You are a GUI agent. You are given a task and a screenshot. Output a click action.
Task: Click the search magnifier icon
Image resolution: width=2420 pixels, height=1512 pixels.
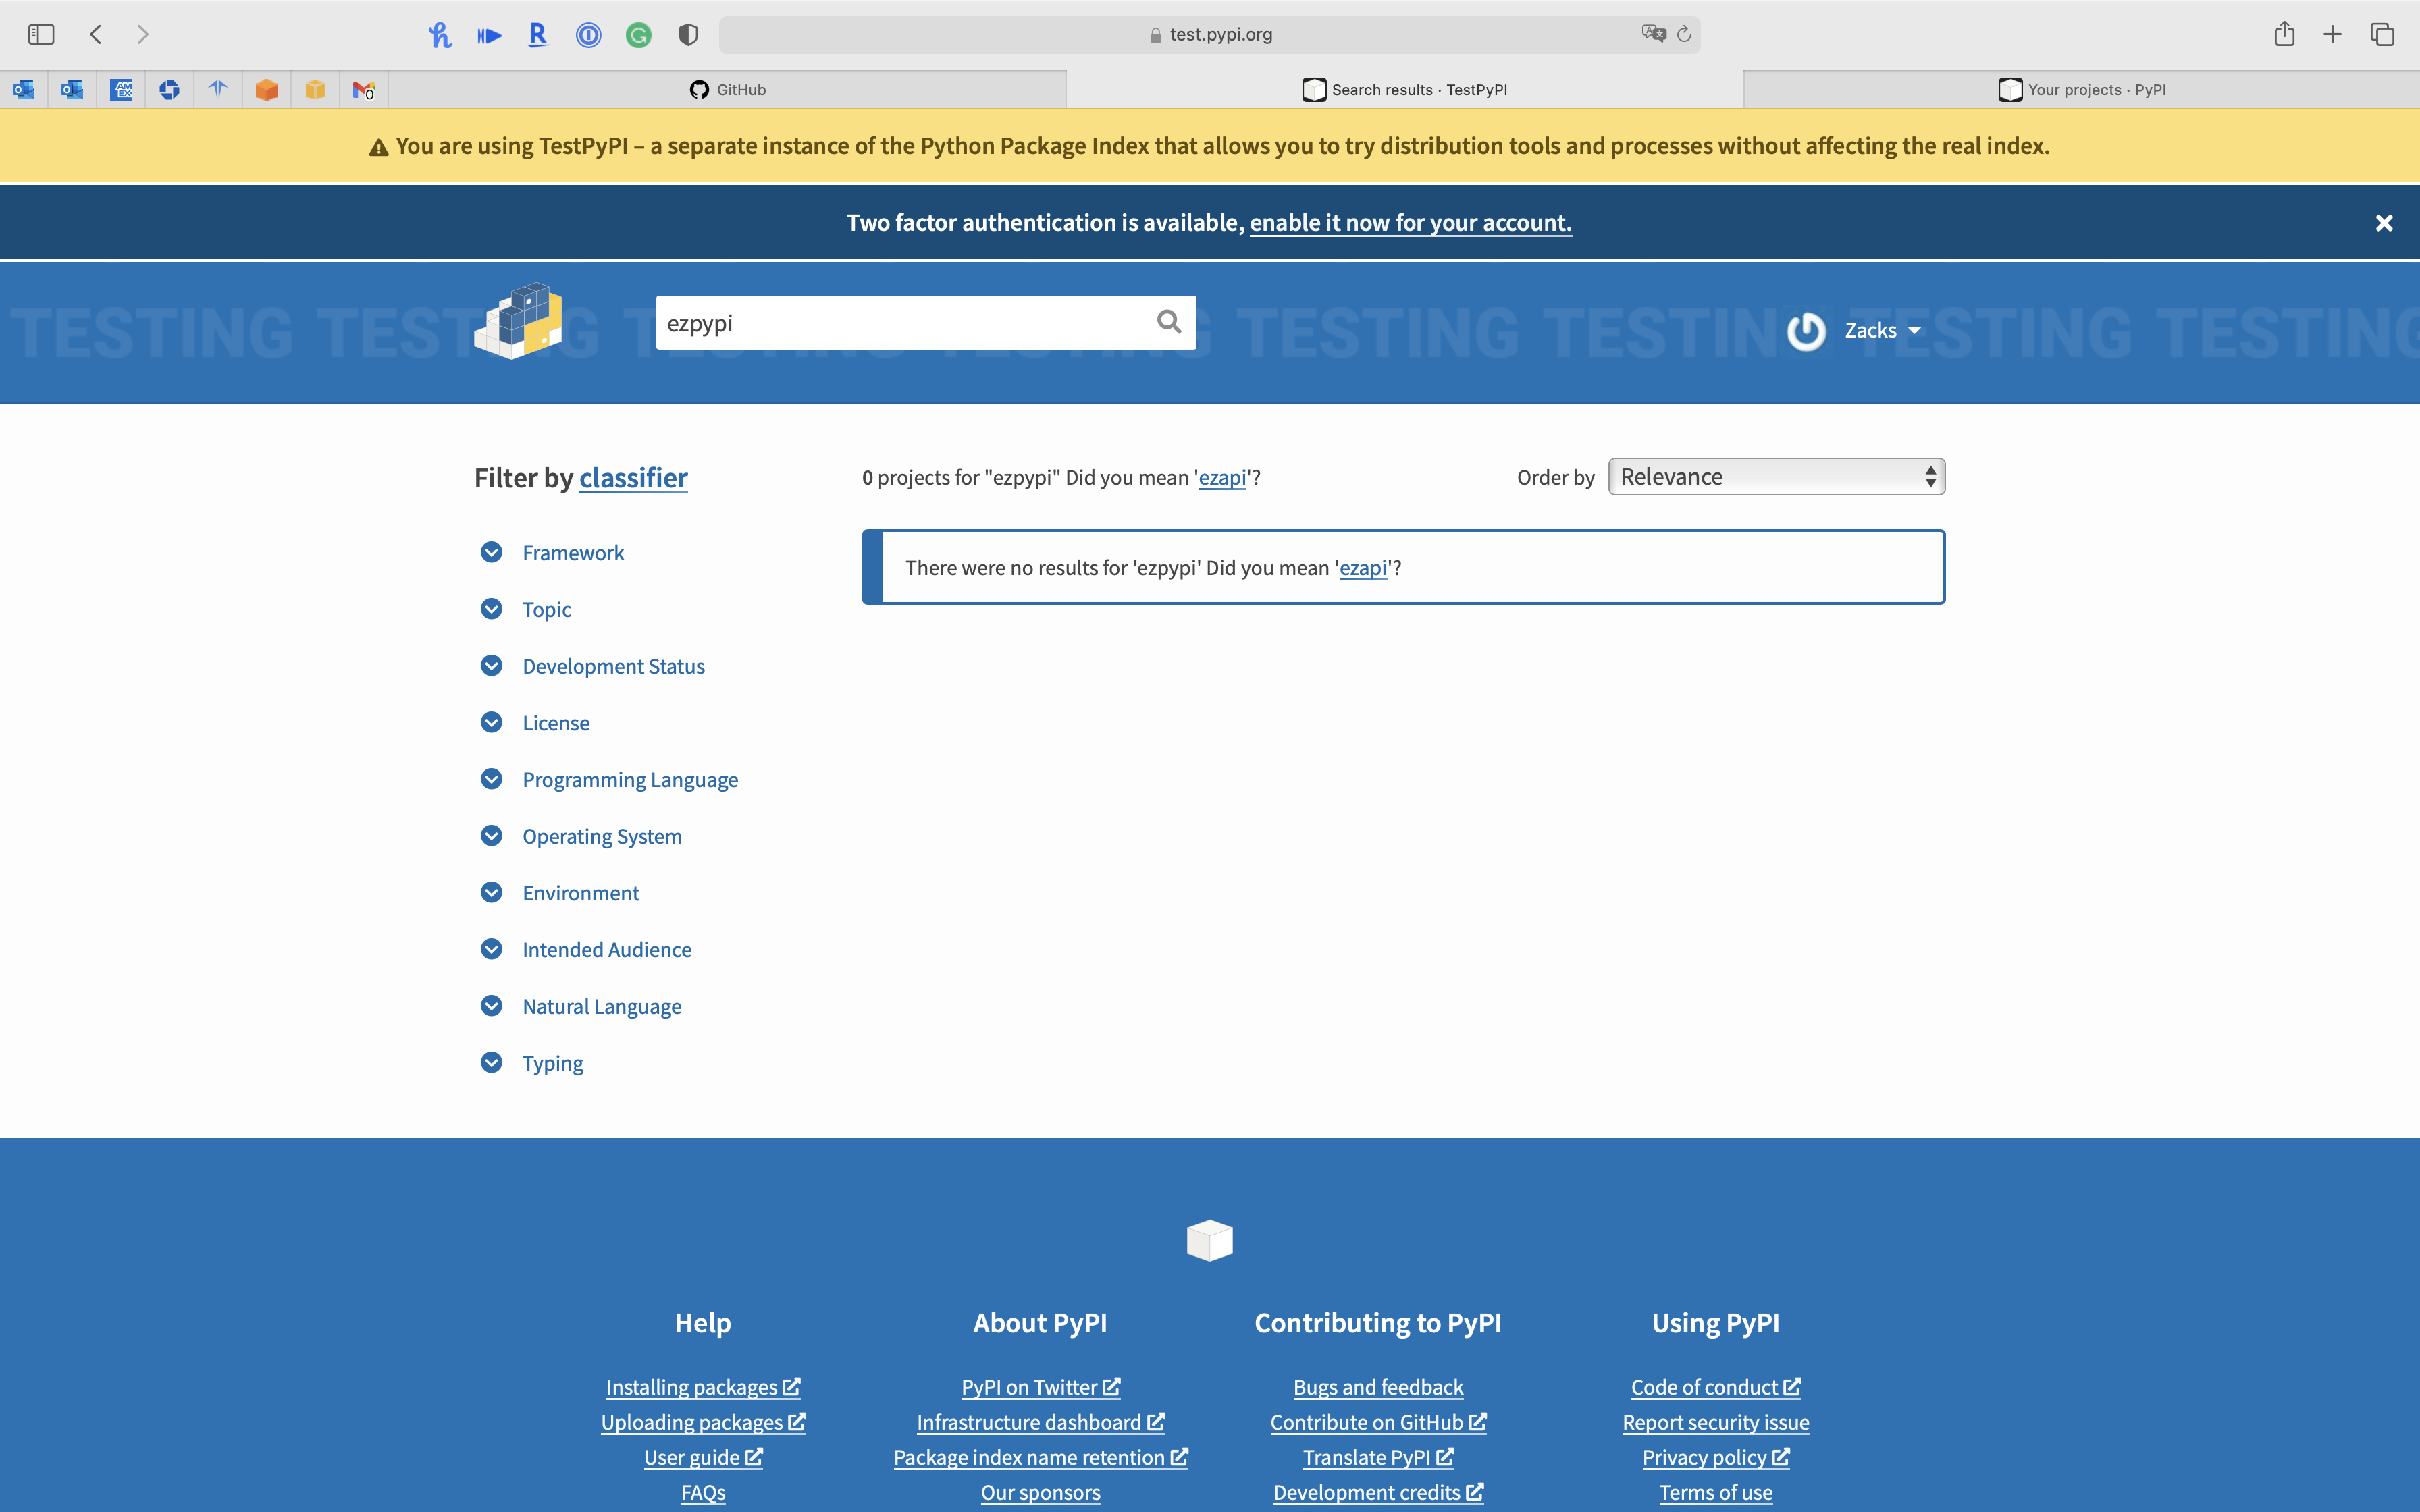(x=1168, y=322)
